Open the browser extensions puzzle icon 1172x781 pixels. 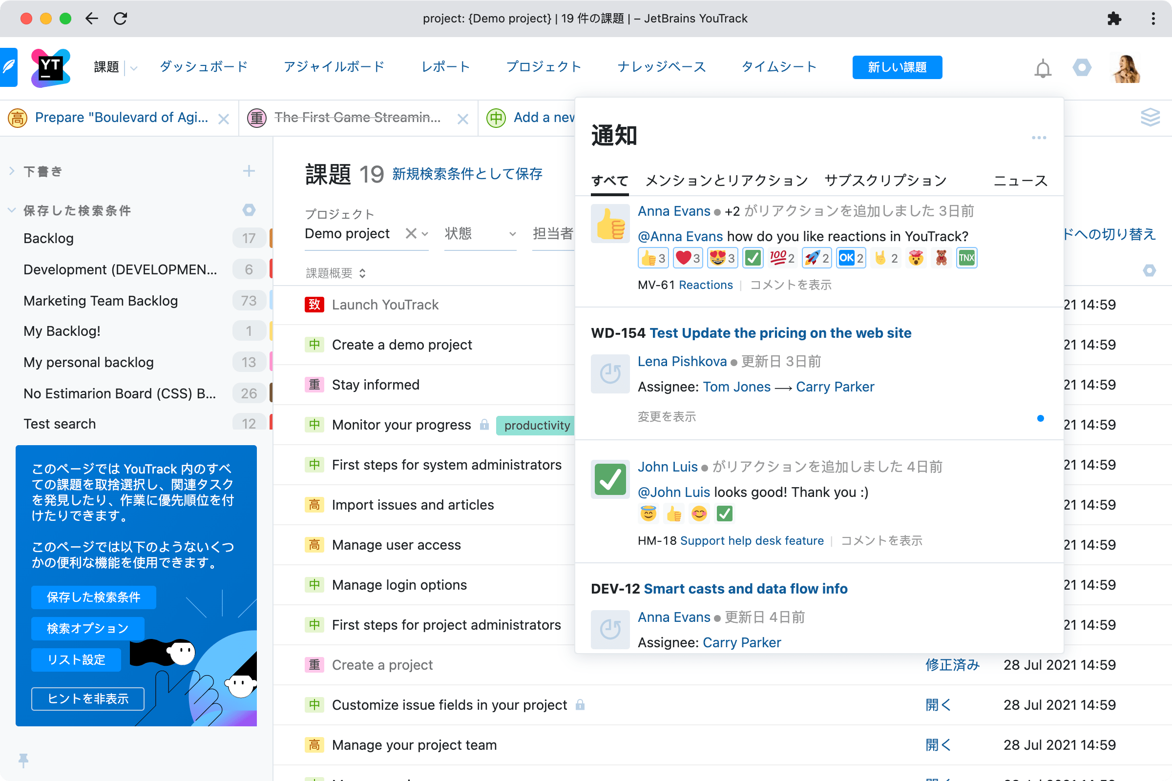(x=1114, y=19)
